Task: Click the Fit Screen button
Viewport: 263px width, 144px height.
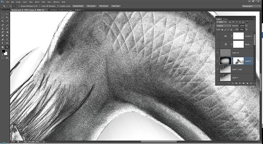Action: click(x=91, y=6)
